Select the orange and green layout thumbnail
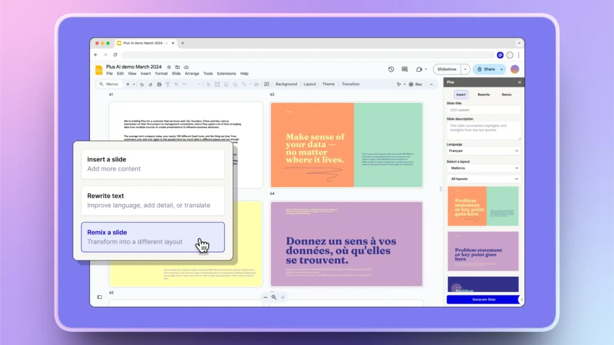614x345 pixels. 483,206
